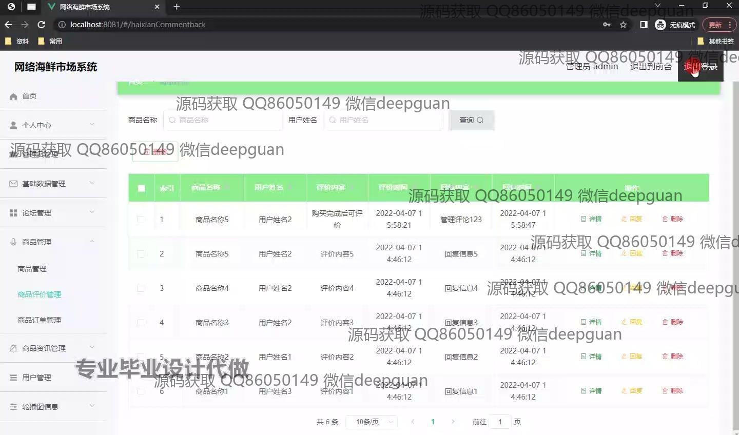Click 回复 for row 4
Screen dimensions: 739x435
pos(632,322)
